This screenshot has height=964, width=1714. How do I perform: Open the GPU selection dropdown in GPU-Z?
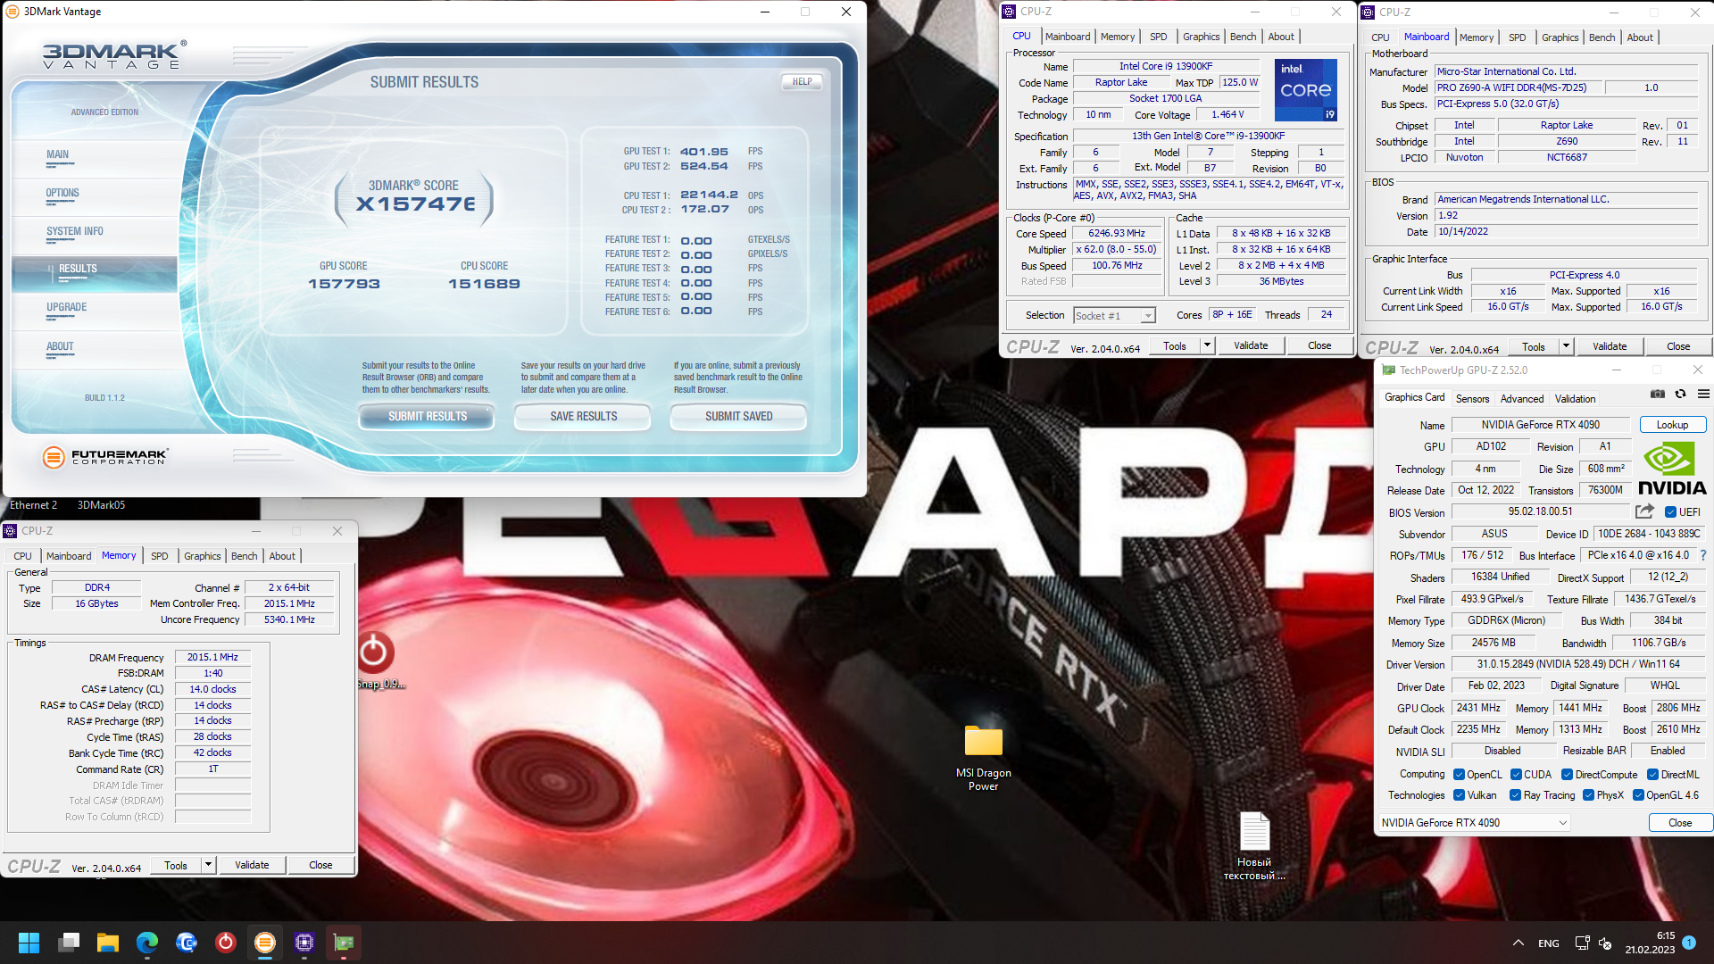coord(1474,823)
